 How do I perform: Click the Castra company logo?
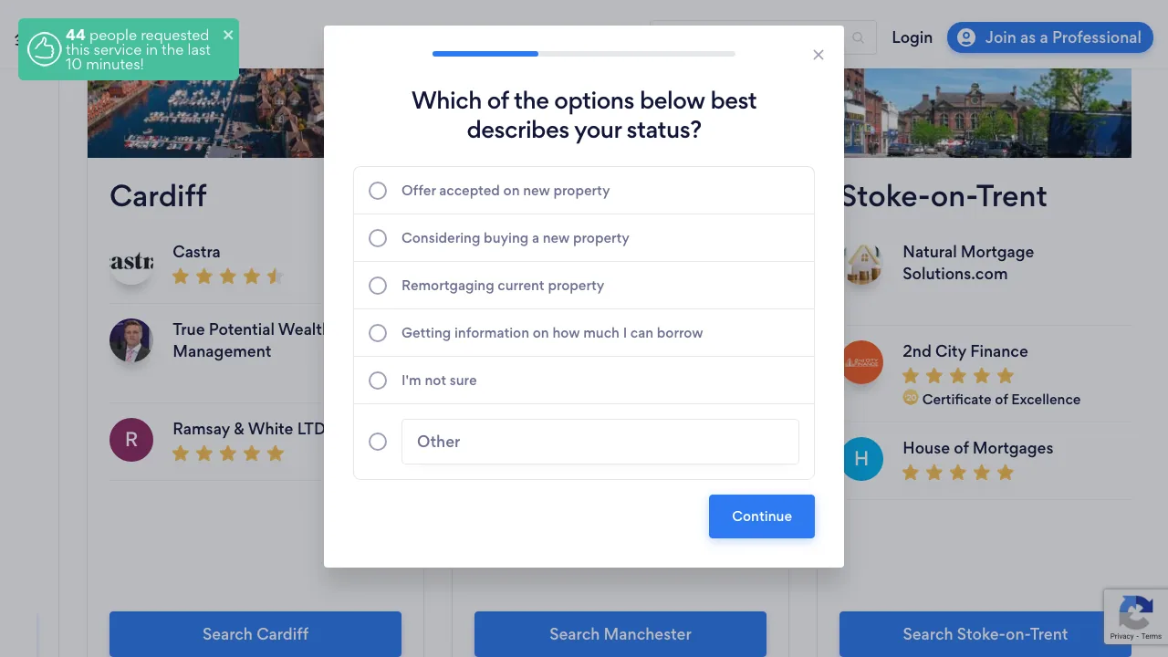pyautogui.click(x=131, y=262)
